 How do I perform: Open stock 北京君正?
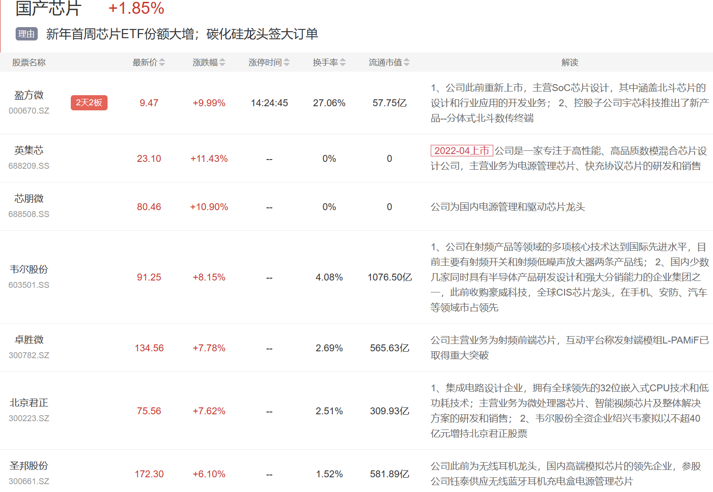pyautogui.click(x=29, y=403)
